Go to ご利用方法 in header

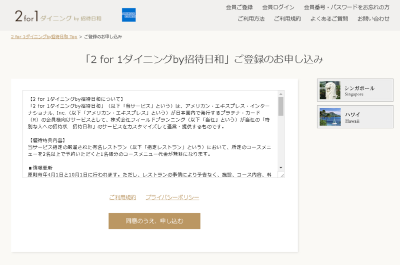click(x=251, y=18)
